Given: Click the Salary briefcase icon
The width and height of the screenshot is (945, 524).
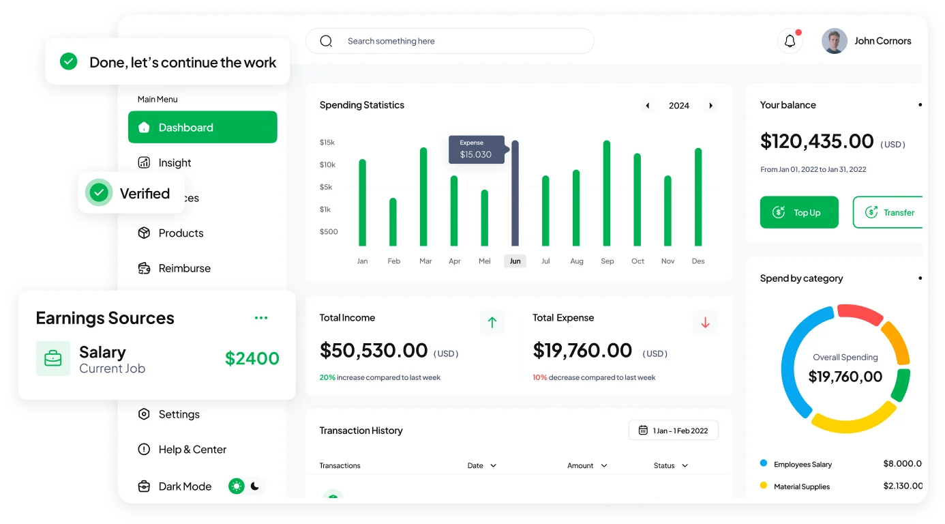Looking at the screenshot, I should (53, 358).
